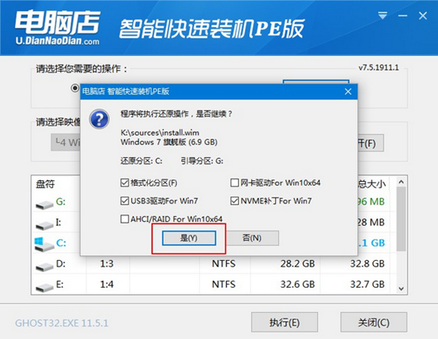
Task: Click 'Windows 7 旗舰版 (6.9 GB)' text
Action: click(169, 142)
